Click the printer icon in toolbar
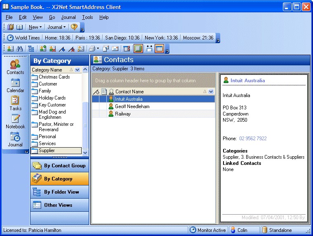The height and width of the screenshot is (236, 313). 92,49
